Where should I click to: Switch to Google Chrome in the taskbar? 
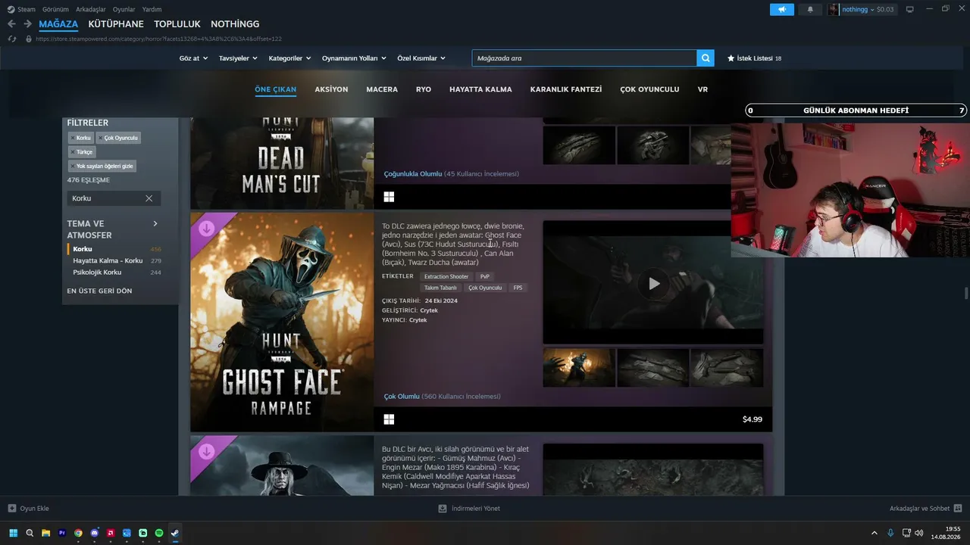click(x=78, y=533)
